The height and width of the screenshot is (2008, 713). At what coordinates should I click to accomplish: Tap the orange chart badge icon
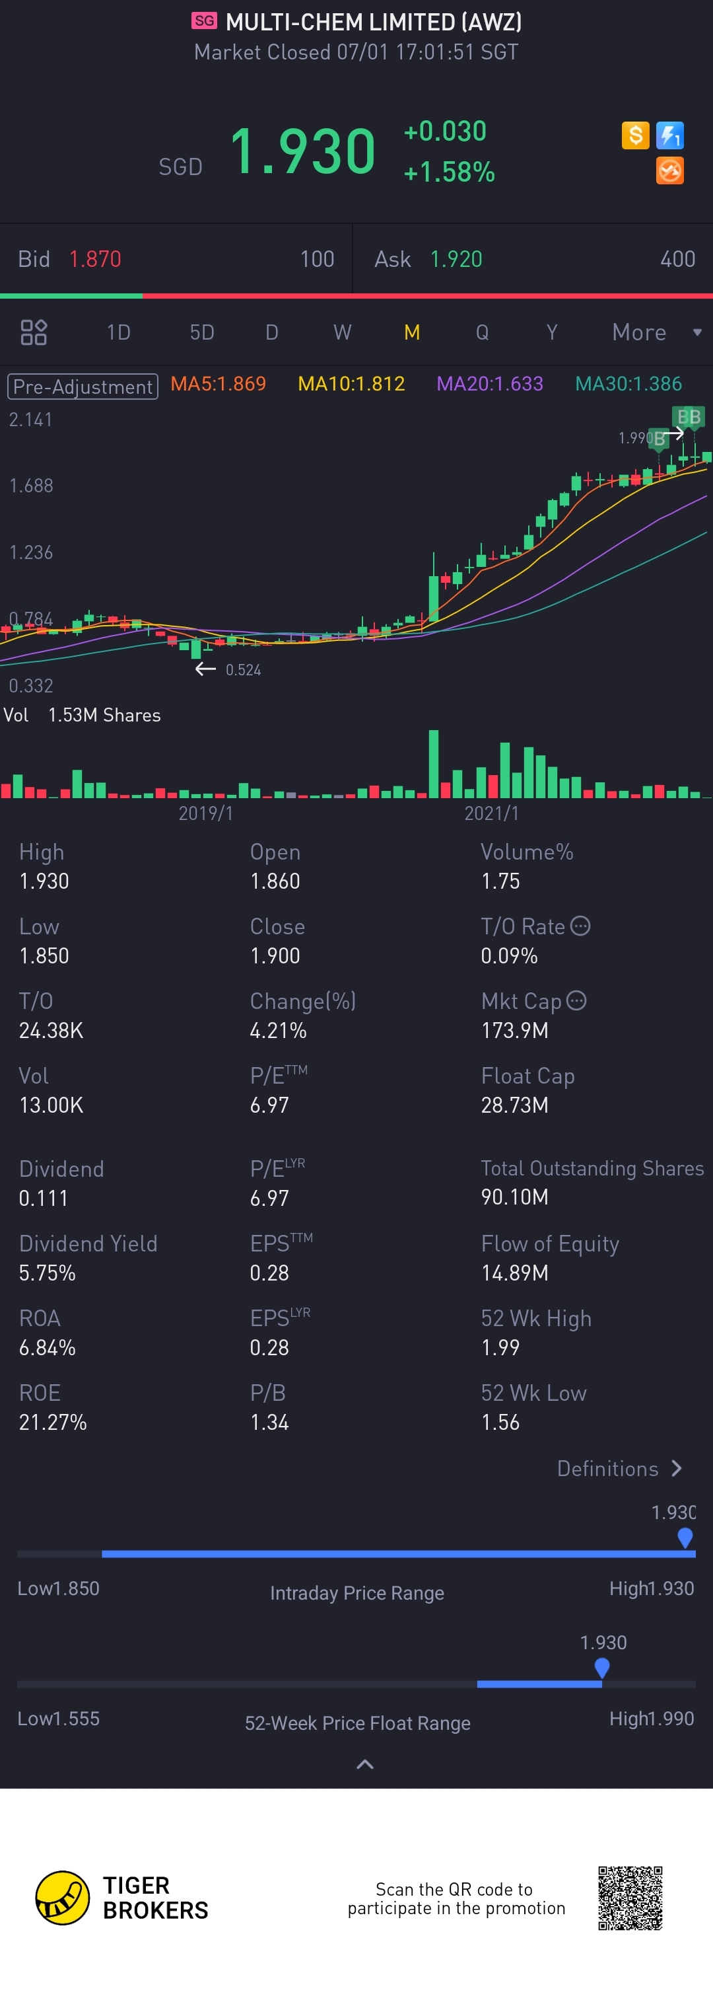[x=669, y=170]
